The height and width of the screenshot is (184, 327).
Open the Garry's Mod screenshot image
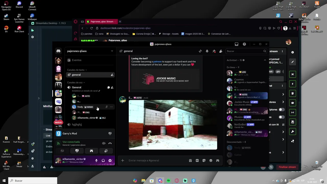pos(173,125)
